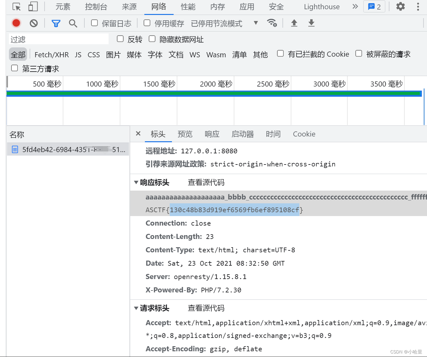Switch to 控制台 panel tab
Screen dimensions: 427x357
click(x=96, y=7)
